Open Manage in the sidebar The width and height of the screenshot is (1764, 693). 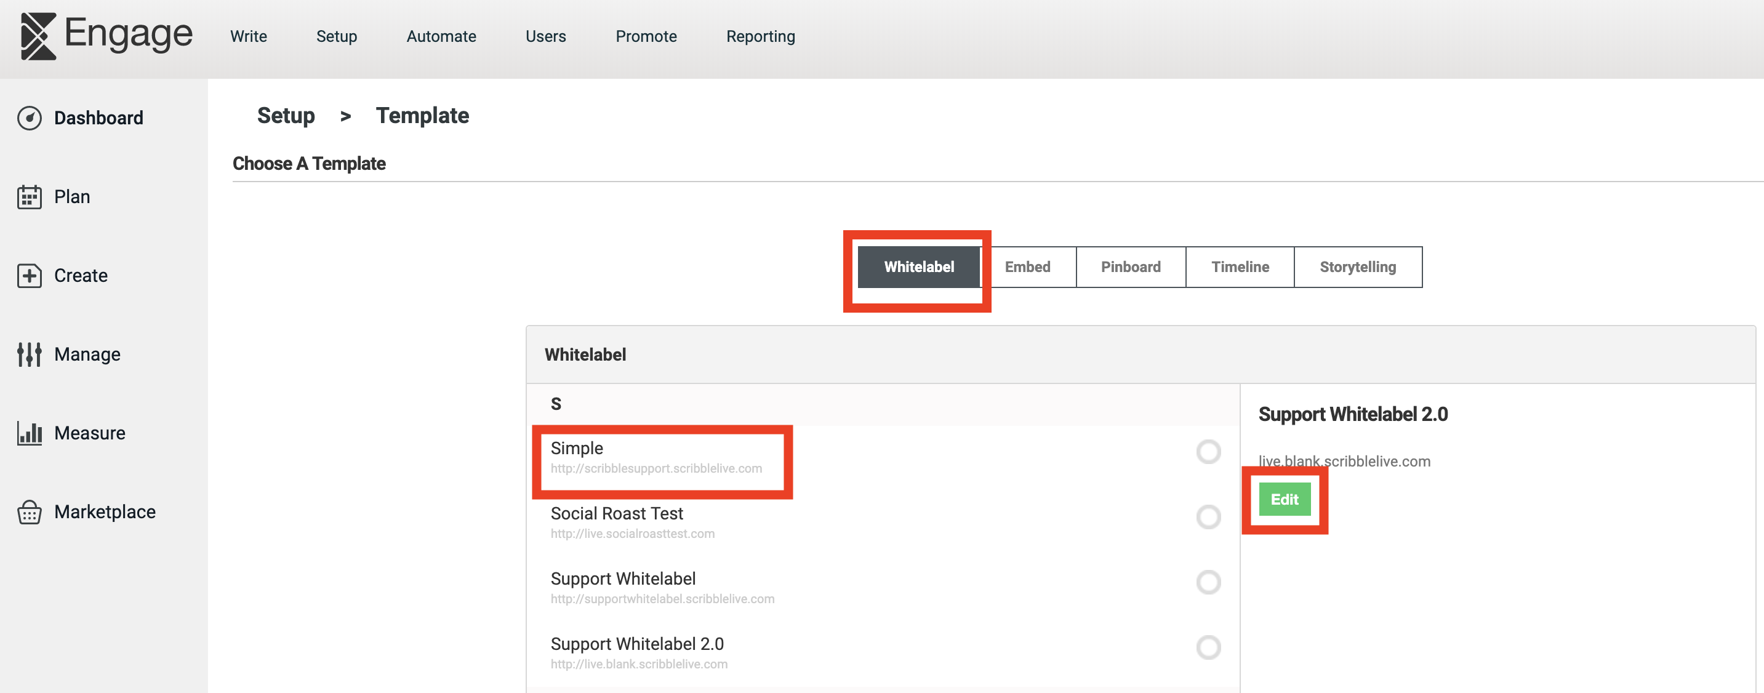[87, 354]
